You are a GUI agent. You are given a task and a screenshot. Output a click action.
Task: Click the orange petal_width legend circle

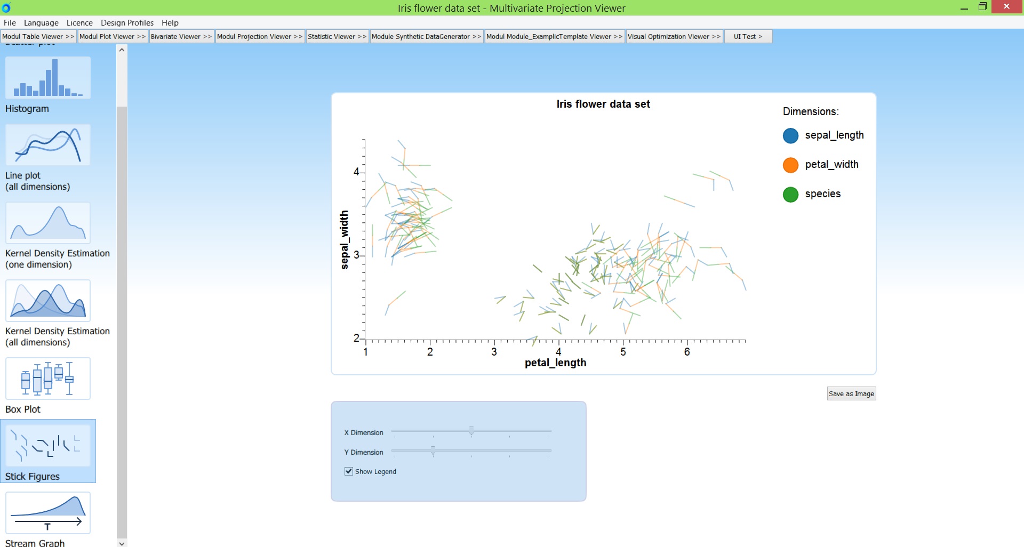(x=790, y=165)
